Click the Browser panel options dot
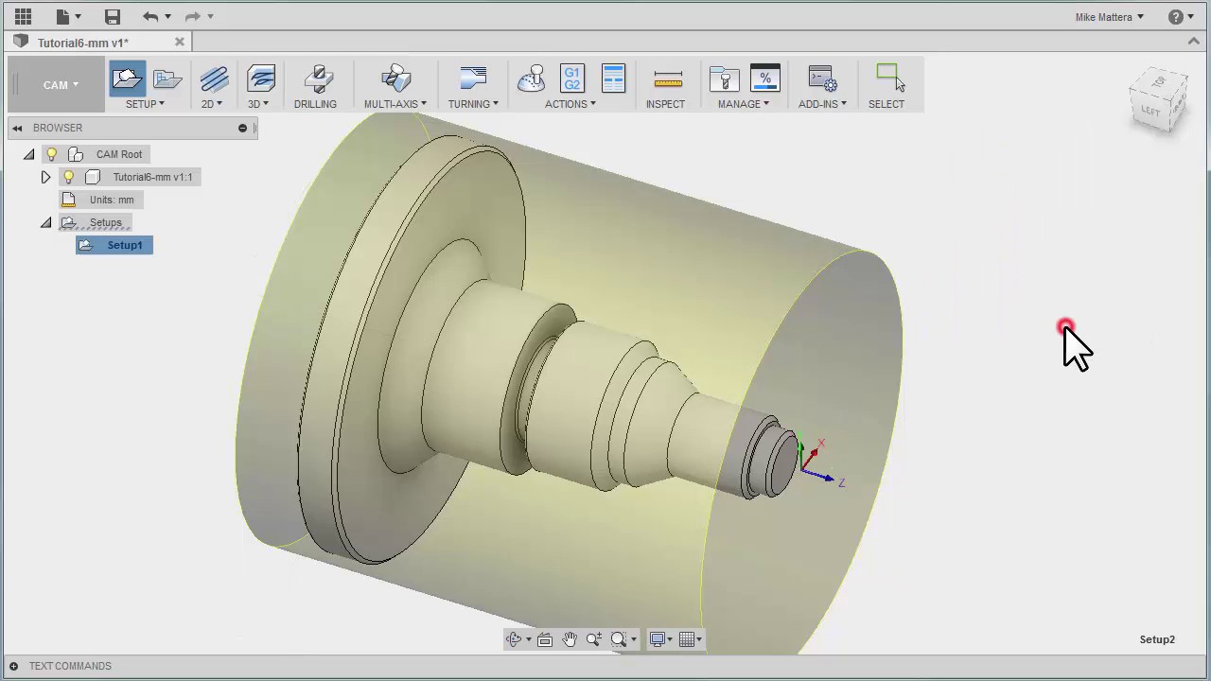The width and height of the screenshot is (1211, 681). point(242,128)
